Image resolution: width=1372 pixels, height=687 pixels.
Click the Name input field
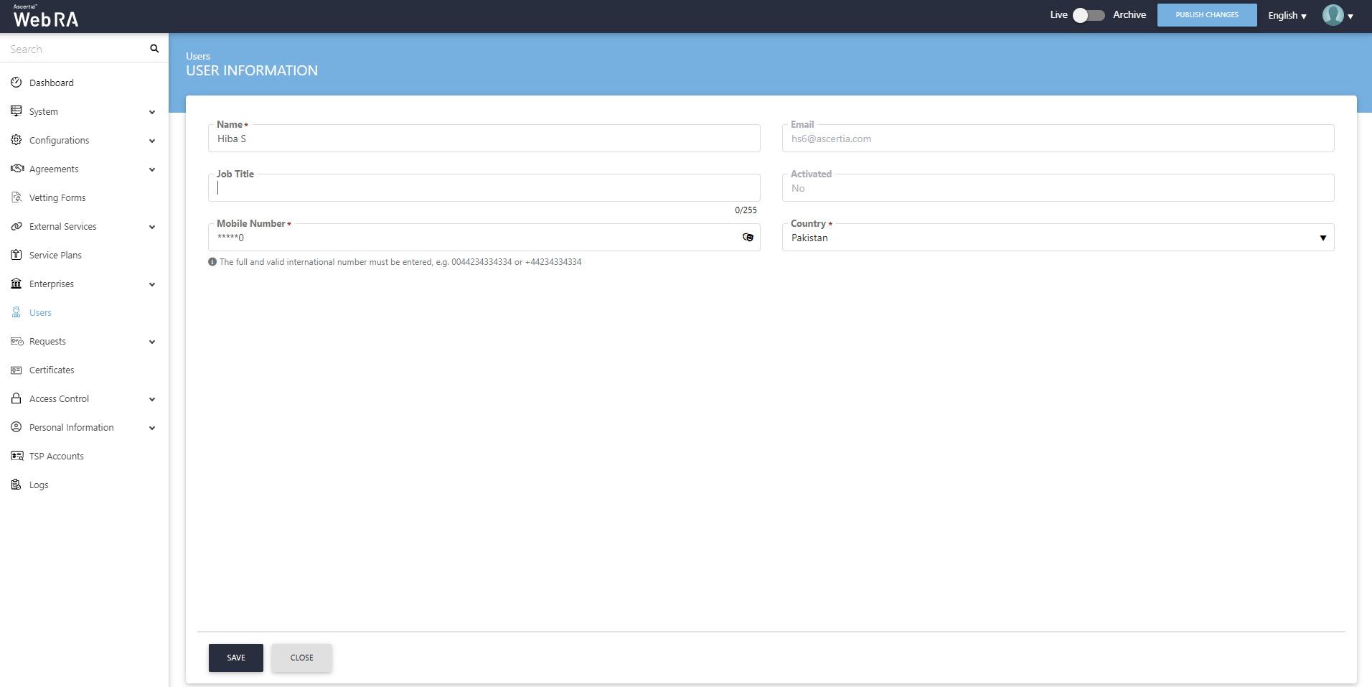point(484,139)
